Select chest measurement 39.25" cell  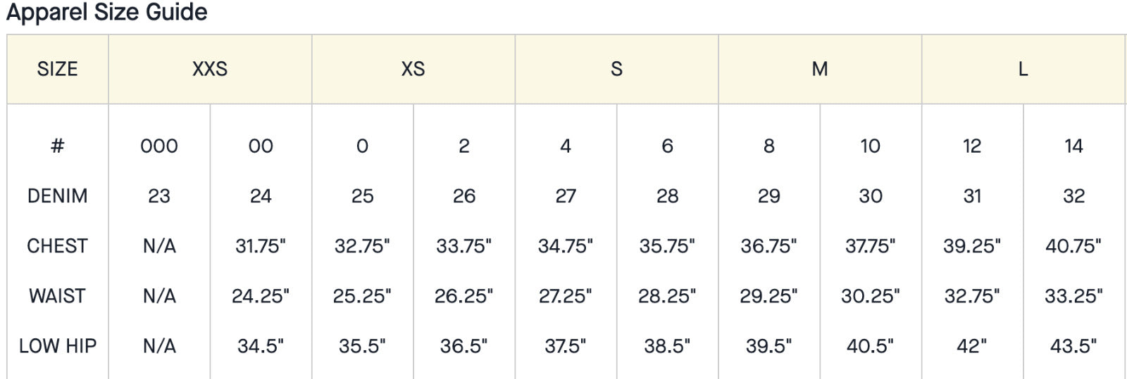(x=972, y=246)
